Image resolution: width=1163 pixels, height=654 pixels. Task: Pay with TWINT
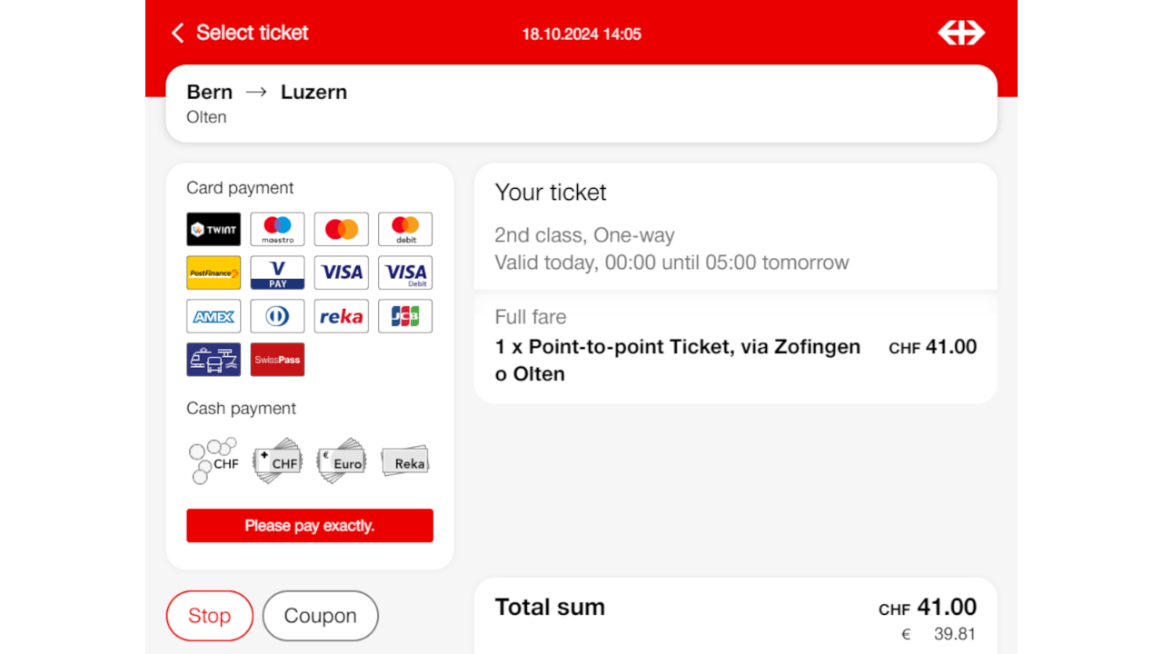(x=214, y=230)
